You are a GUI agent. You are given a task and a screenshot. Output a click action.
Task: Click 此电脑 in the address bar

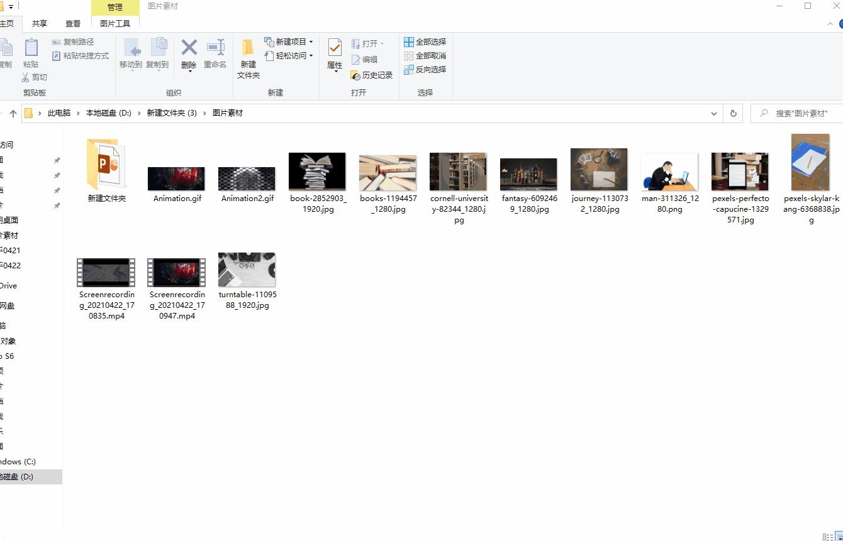(x=59, y=113)
